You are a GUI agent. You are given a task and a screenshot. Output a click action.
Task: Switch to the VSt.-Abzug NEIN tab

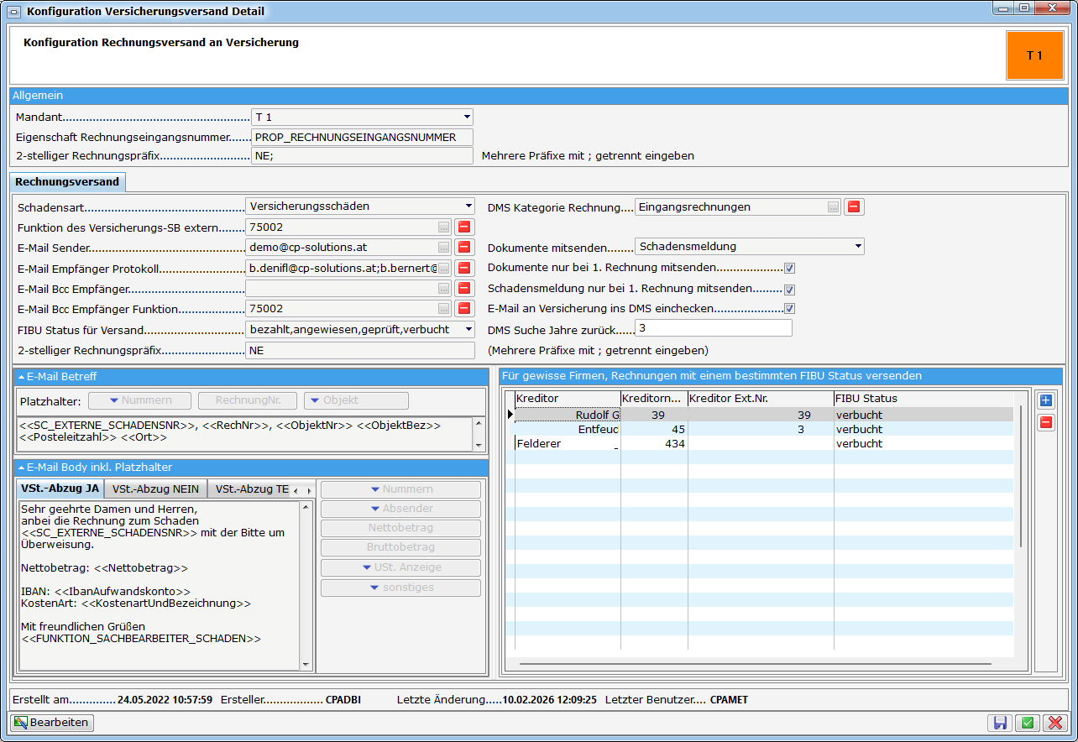click(155, 489)
